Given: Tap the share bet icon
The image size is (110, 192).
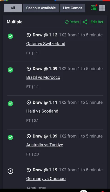Looking at the screenshot, I should tap(85, 22).
